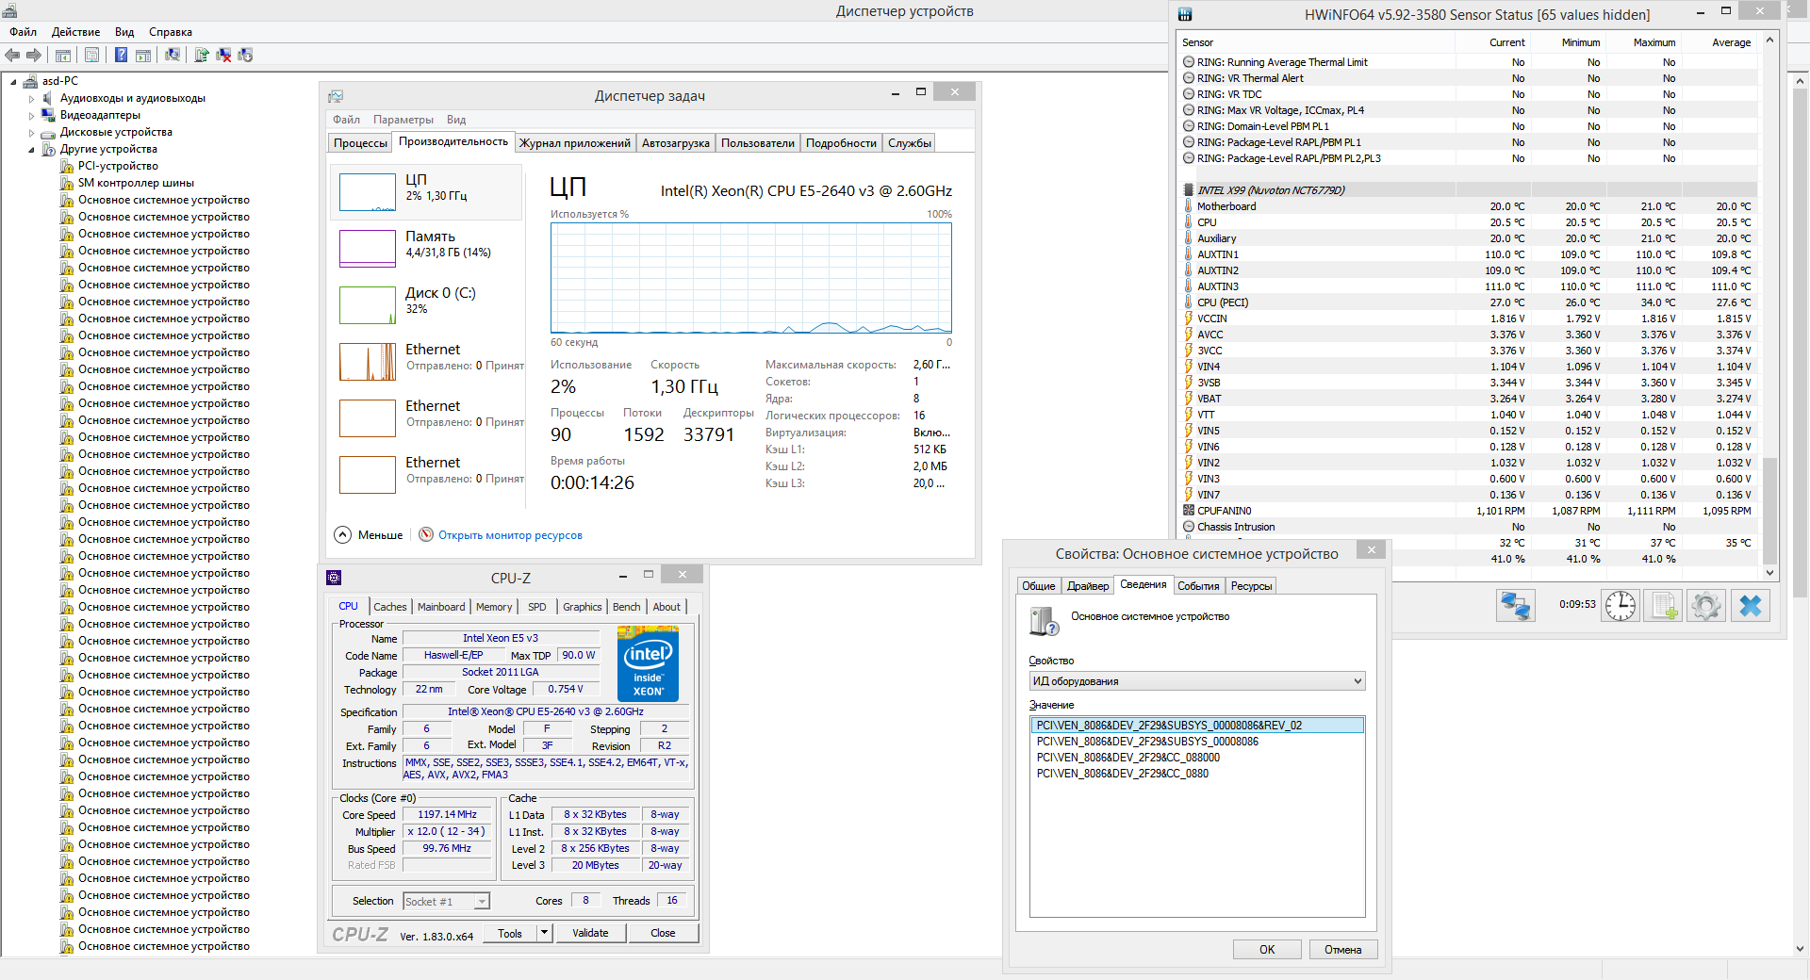
Task: Click the HWiNFO scrollbar down arrow
Action: [x=1769, y=572]
